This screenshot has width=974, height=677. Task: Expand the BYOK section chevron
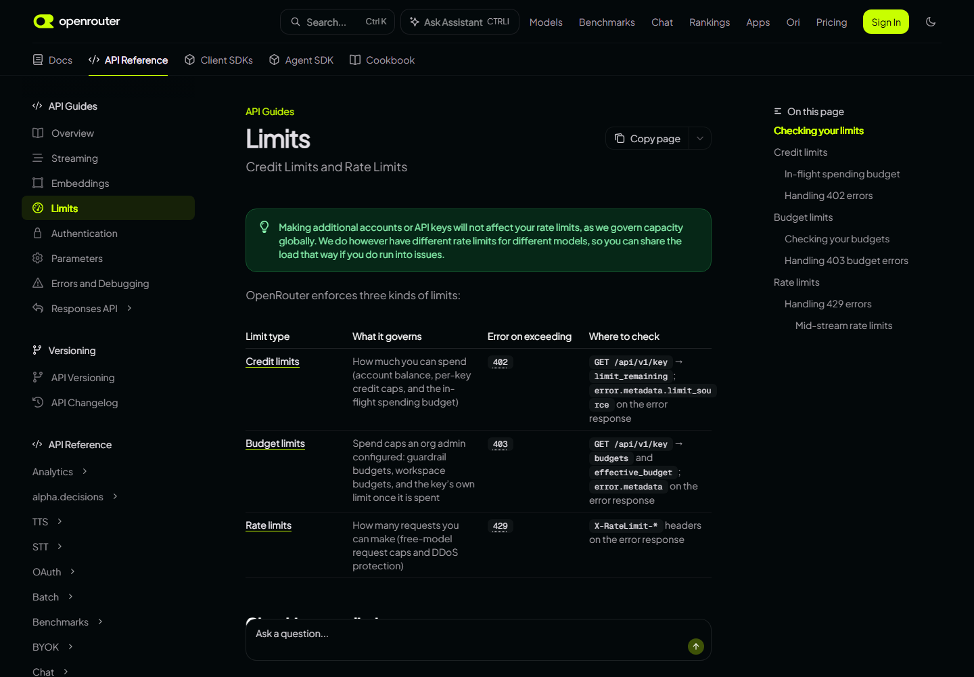point(70,647)
